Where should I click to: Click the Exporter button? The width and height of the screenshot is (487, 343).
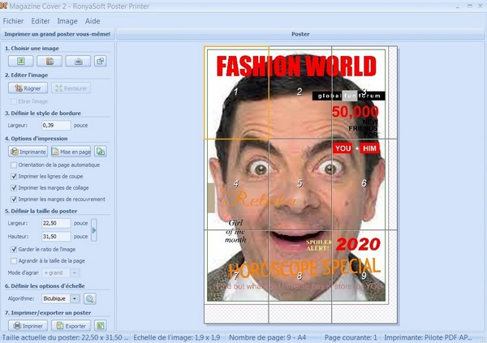click(71, 326)
